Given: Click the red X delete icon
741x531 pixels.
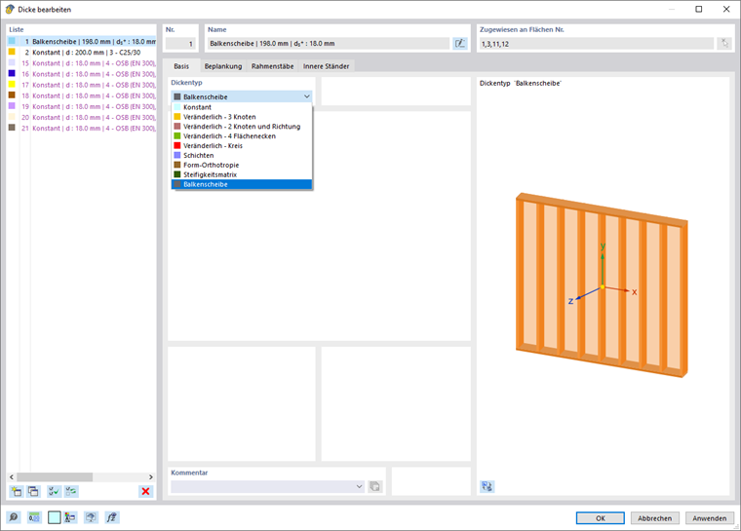Looking at the screenshot, I should (x=145, y=491).
